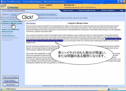
Task: Show Possessive Errors feedback
Action: tap(8, 36)
